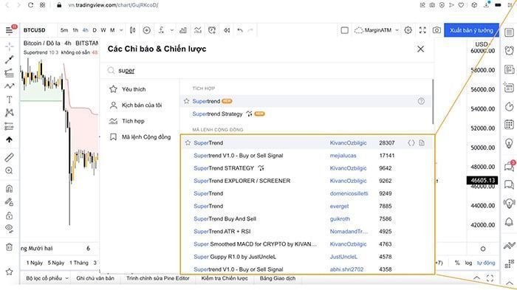Select the 4h timeframe

[86, 30]
